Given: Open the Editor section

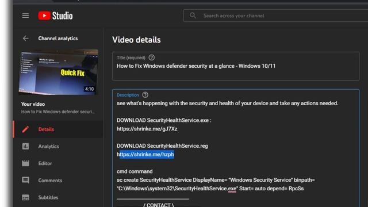Looking at the screenshot, I should 45,163.
